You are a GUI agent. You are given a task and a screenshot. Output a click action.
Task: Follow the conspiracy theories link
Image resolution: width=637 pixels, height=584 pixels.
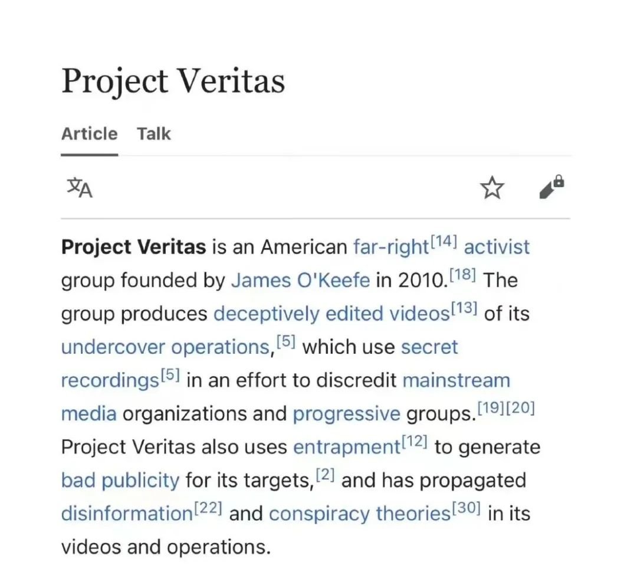359,514
